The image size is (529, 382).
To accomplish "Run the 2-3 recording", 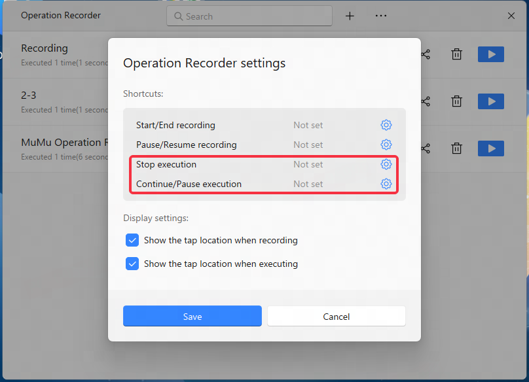I will pos(491,101).
